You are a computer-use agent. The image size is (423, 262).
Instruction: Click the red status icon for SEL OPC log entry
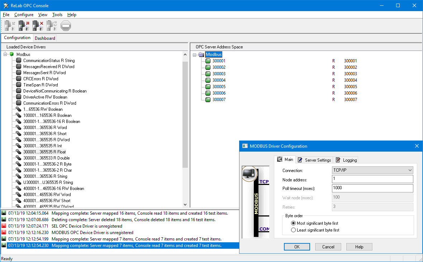pos(4,226)
